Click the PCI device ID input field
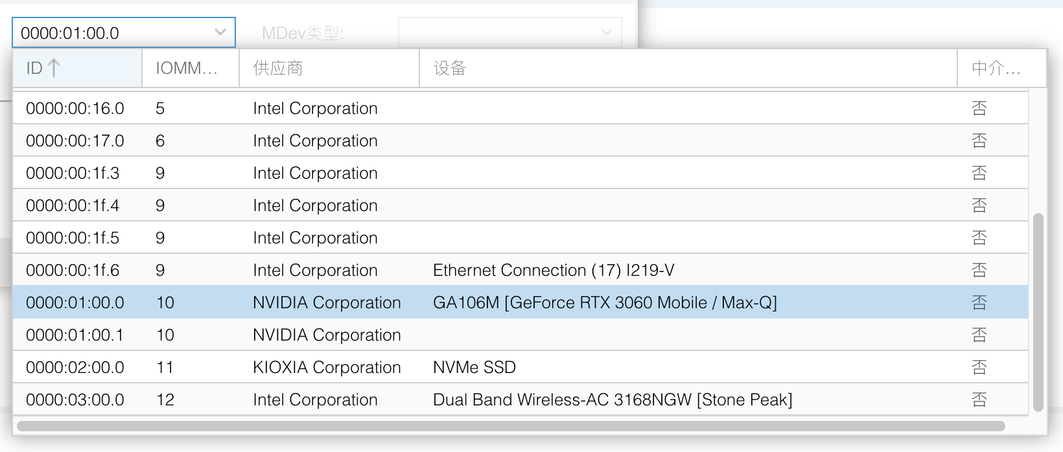This screenshot has height=452, width=1063. pyautogui.click(x=110, y=32)
